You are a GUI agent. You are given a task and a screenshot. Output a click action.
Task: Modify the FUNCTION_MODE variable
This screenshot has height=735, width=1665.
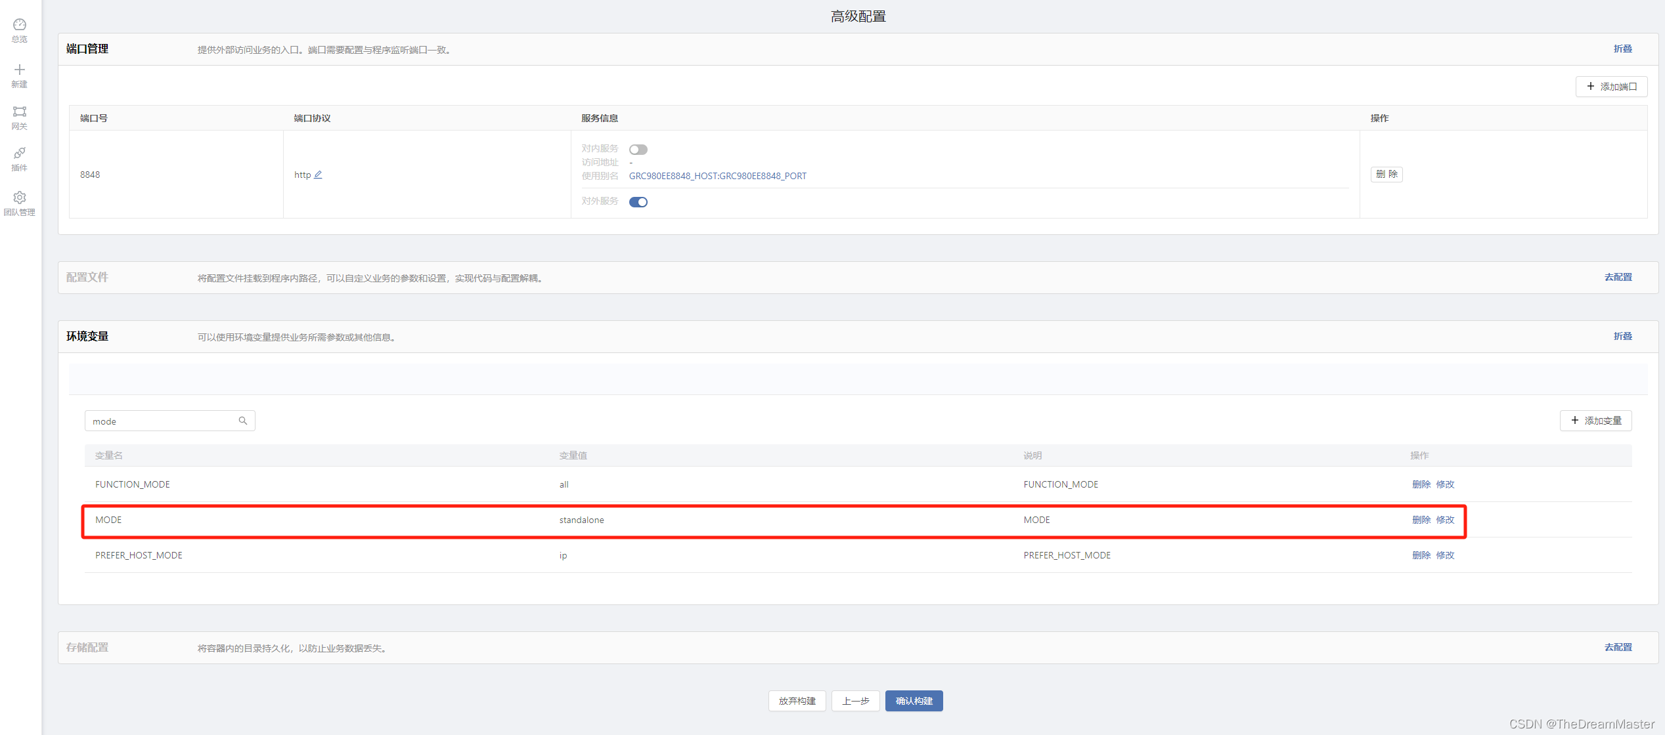pyautogui.click(x=1445, y=484)
